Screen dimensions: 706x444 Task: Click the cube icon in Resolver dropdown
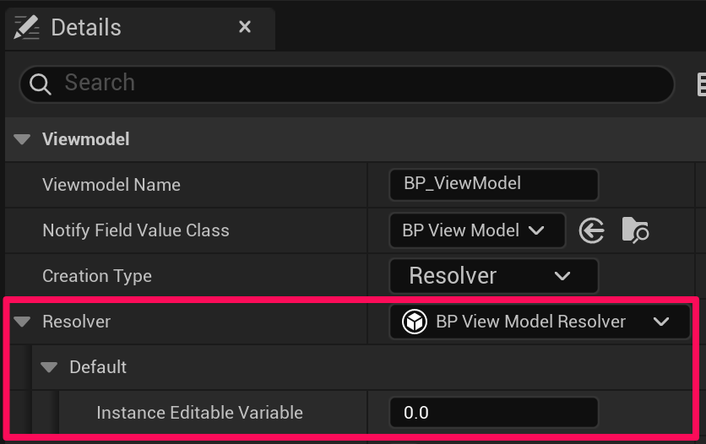(x=414, y=322)
